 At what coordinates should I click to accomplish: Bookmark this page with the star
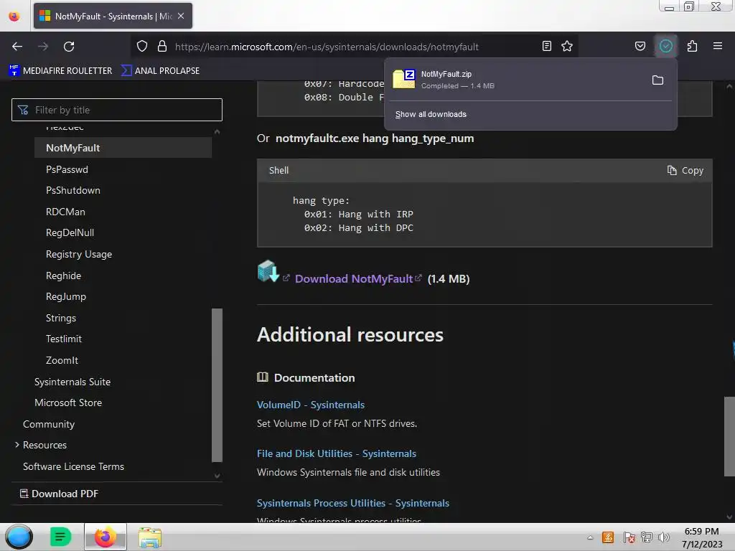tap(567, 47)
